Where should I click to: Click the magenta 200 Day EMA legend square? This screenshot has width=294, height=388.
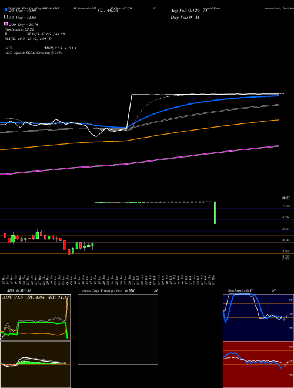click(6, 24)
